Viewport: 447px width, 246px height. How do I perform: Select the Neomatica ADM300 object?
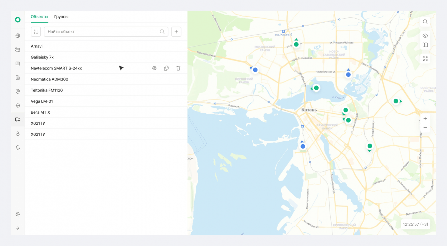tap(106, 79)
